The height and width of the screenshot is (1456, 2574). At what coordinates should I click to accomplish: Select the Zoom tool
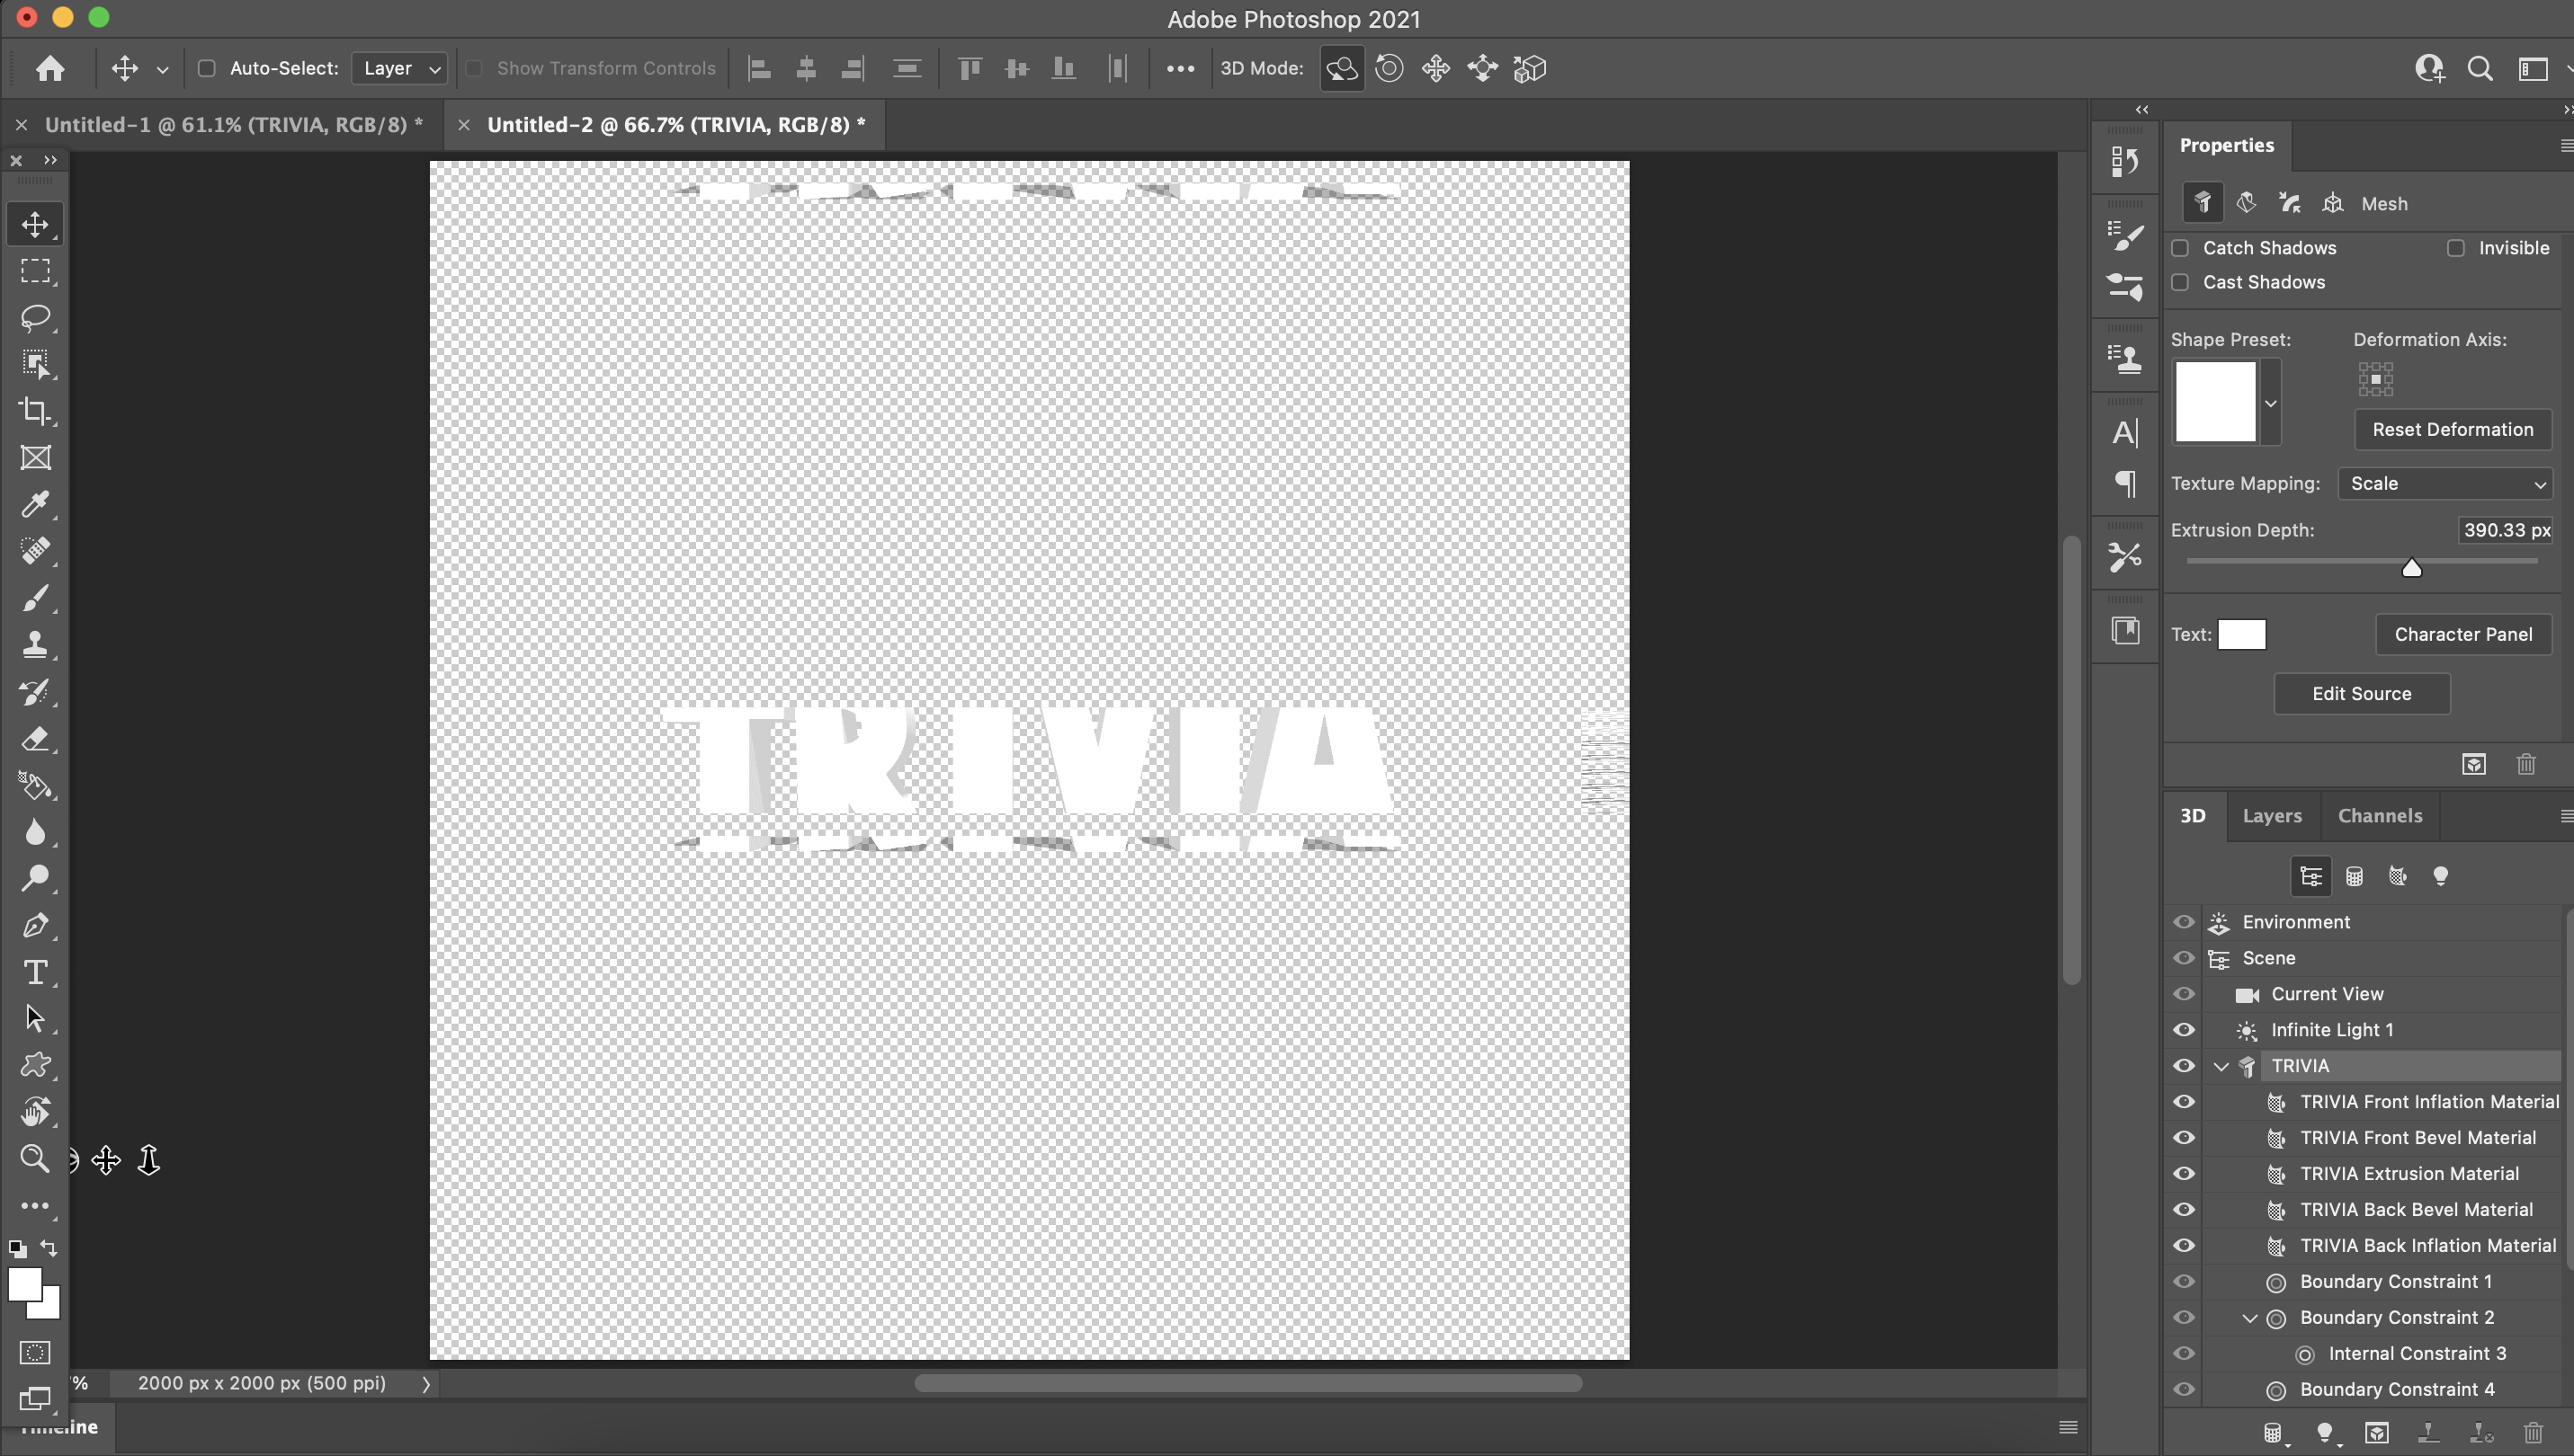(36, 1158)
